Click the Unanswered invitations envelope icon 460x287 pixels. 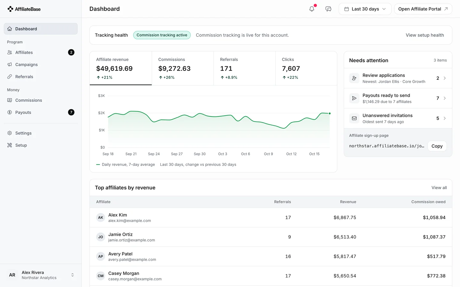[x=354, y=118]
